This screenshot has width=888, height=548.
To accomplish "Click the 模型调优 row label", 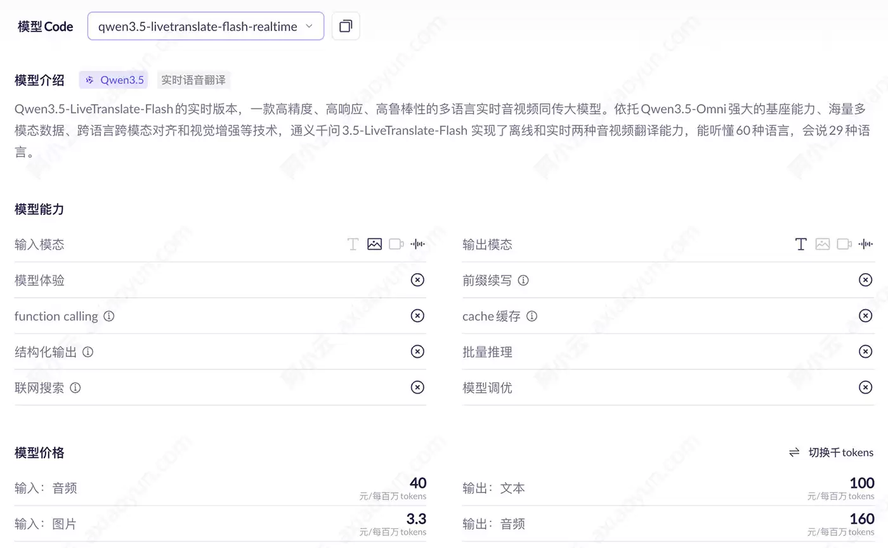I will 487,388.
